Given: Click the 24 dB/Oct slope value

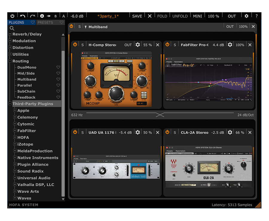Looking at the screenshot, I should point(245,115).
